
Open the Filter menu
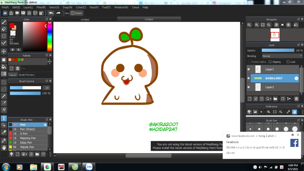41,7
